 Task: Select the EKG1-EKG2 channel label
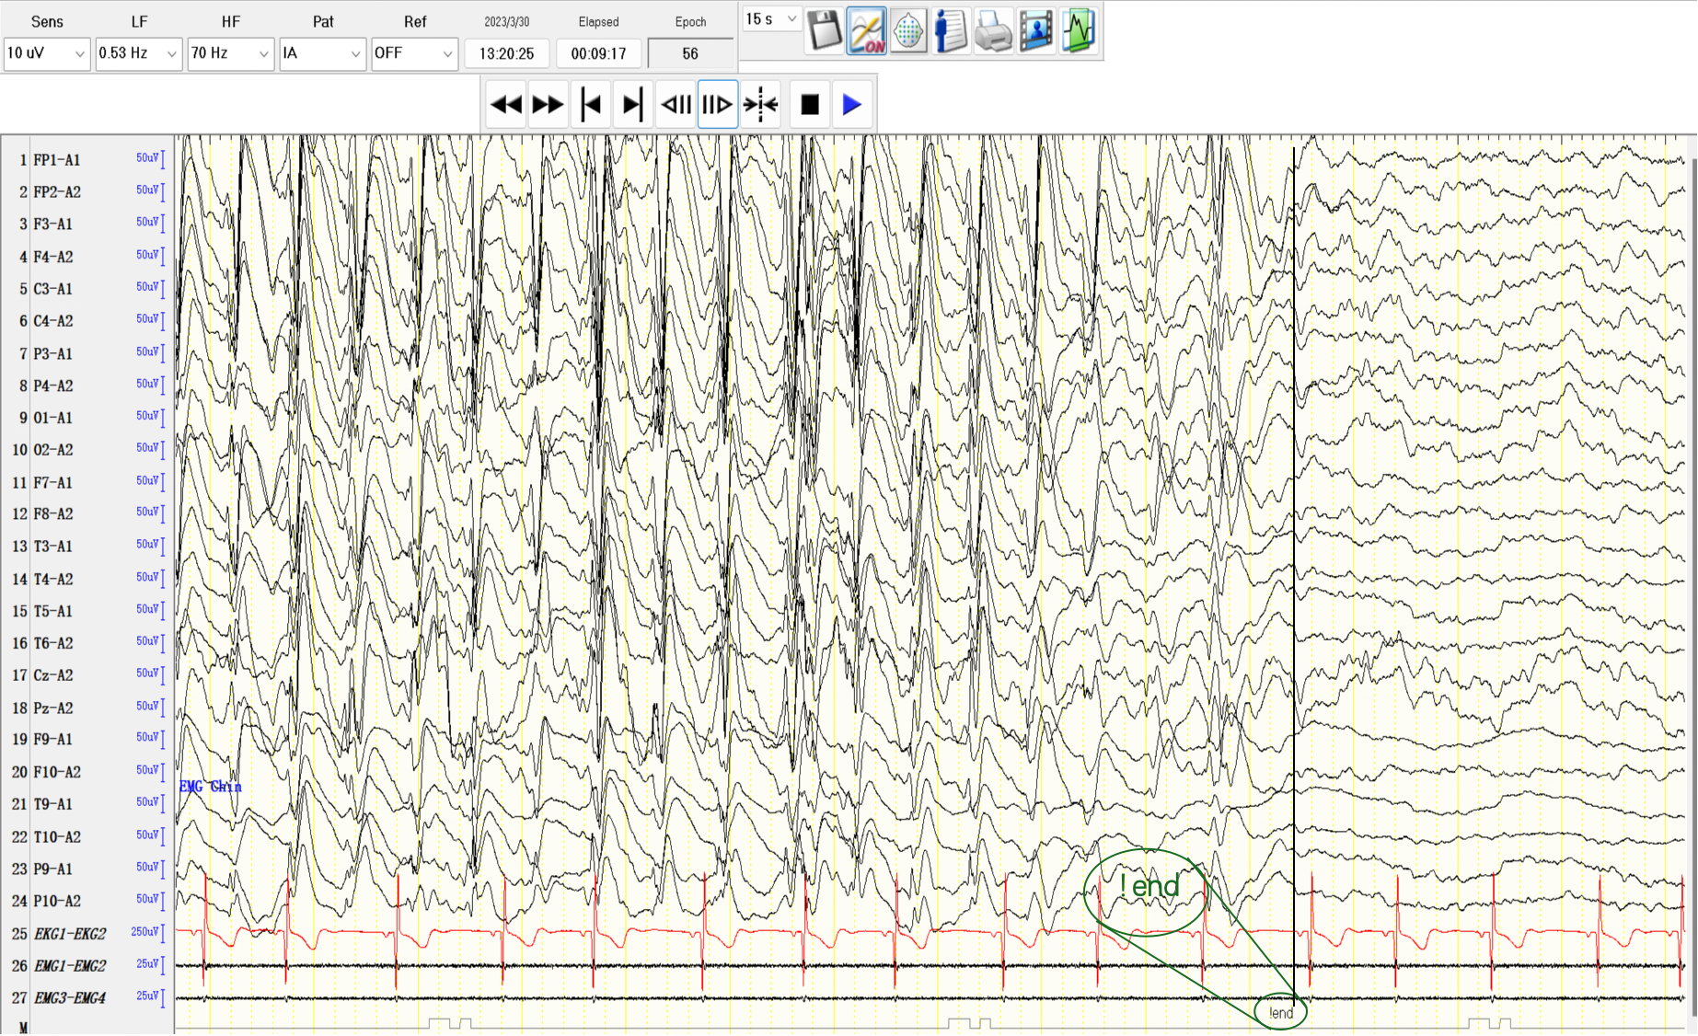tap(71, 933)
